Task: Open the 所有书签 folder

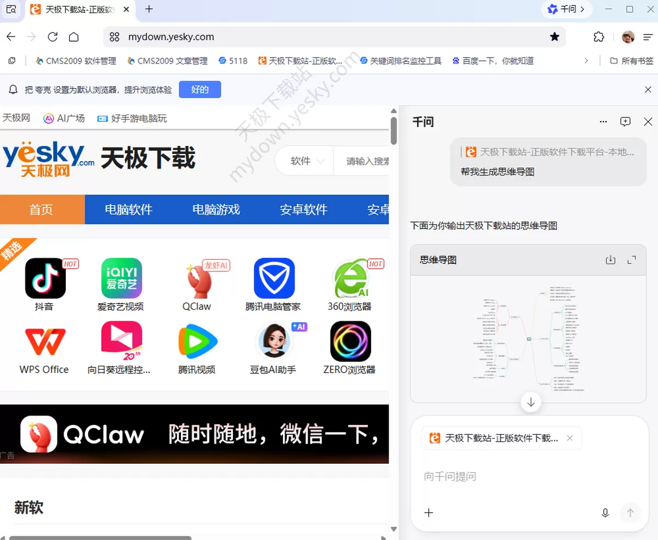Action: [x=632, y=61]
